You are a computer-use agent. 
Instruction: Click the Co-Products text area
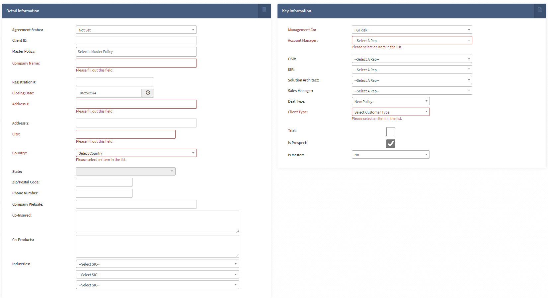(158, 246)
